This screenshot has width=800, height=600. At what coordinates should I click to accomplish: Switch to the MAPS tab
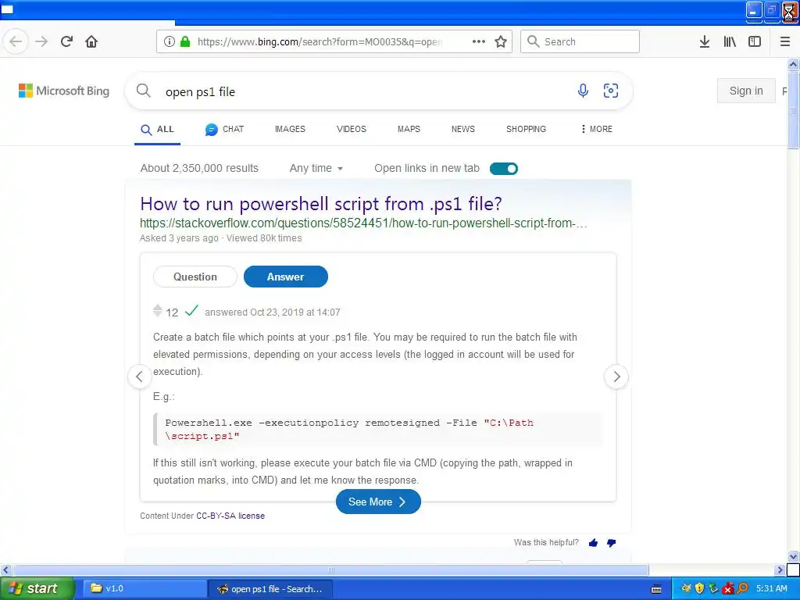(x=409, y=129)
